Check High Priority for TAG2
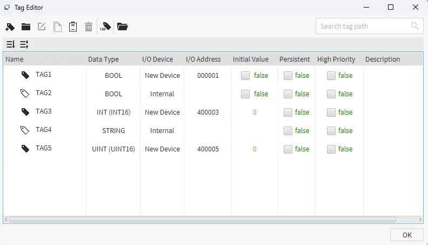The width and height of the screenshot is (428, 245). tap(331, 94)
